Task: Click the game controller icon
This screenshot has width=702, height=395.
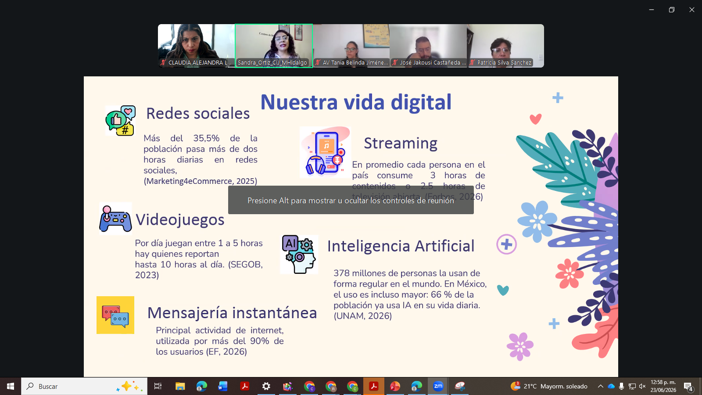Action: [x=115, y=219]
